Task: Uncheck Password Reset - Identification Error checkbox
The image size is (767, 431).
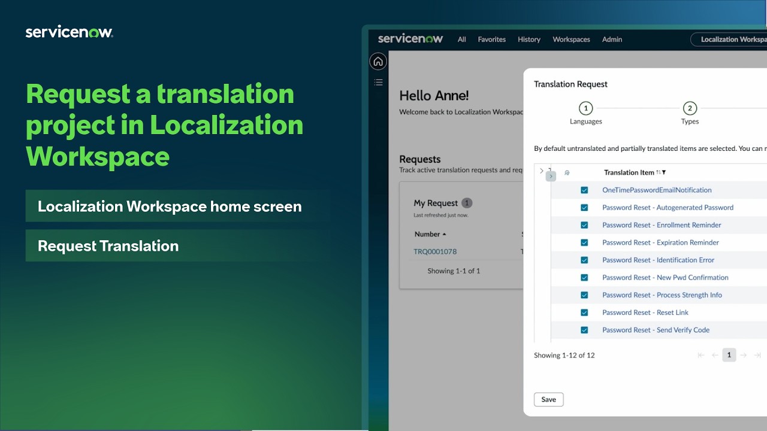Action: [x=584, y=260]
